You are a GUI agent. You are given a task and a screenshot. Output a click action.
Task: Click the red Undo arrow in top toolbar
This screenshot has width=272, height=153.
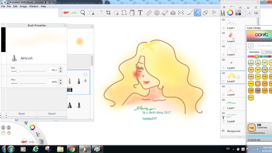pyautogui.click(x=66, y=12)
